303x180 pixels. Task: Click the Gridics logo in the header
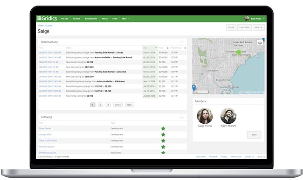click(47, 19)
